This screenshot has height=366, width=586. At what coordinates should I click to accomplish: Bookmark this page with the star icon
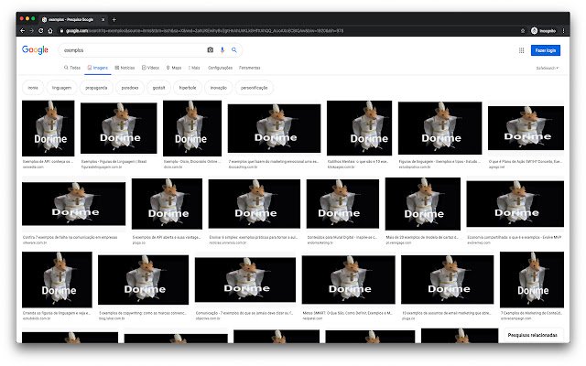pos(523,30)
